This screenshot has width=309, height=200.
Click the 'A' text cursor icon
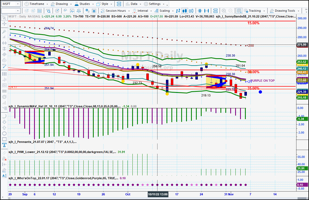click(4, 176)
